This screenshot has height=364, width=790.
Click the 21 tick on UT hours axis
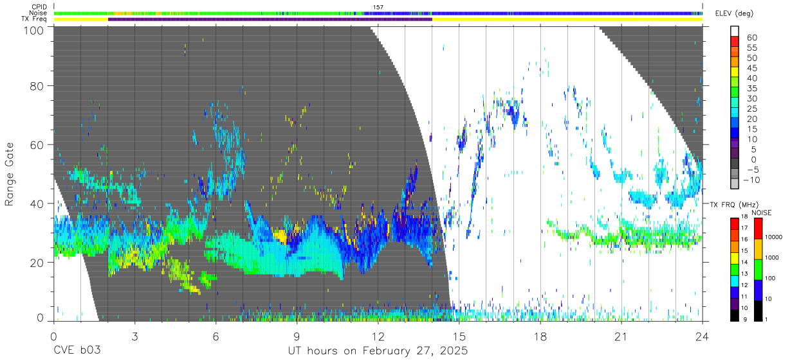click(621, 336)
